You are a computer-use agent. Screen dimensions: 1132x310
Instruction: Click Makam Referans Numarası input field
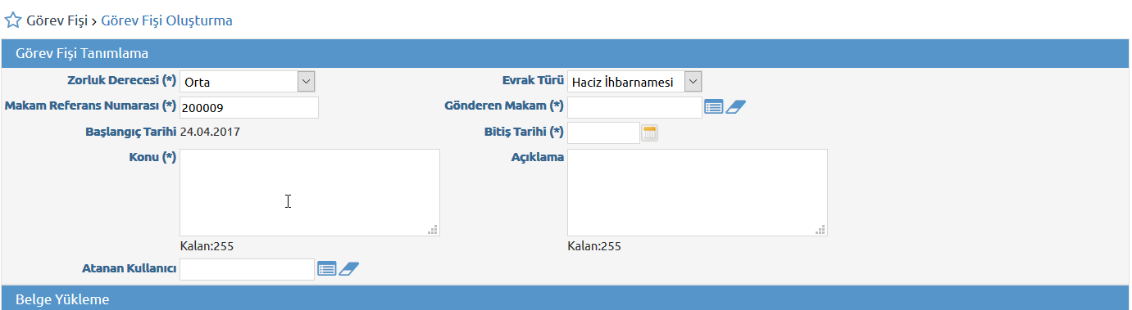(x=249, y=107)
